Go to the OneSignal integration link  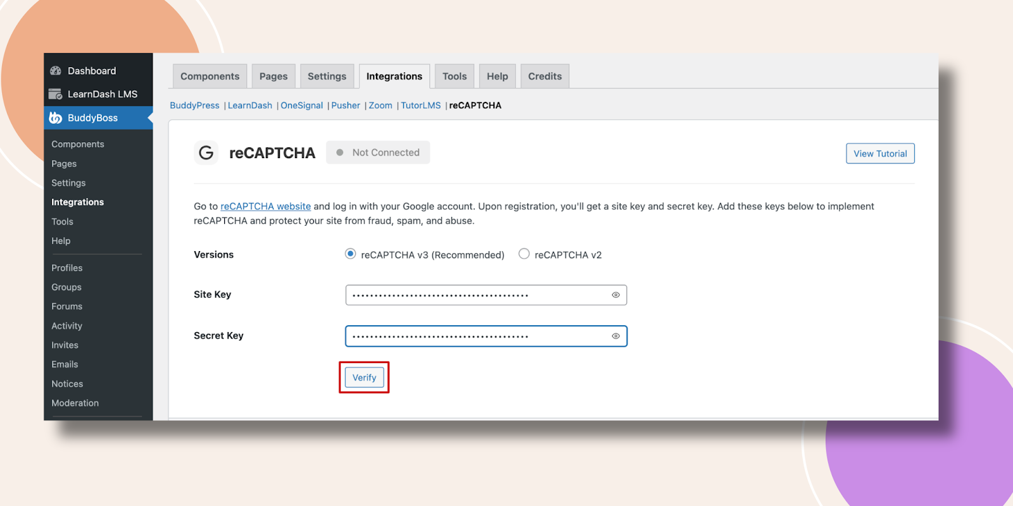coord(301,106)
